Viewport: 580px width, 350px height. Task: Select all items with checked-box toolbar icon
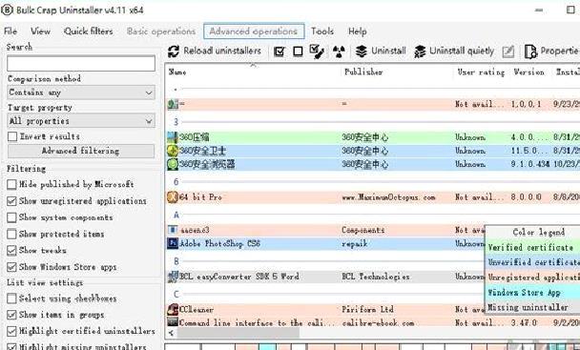(x=280, y=51)
